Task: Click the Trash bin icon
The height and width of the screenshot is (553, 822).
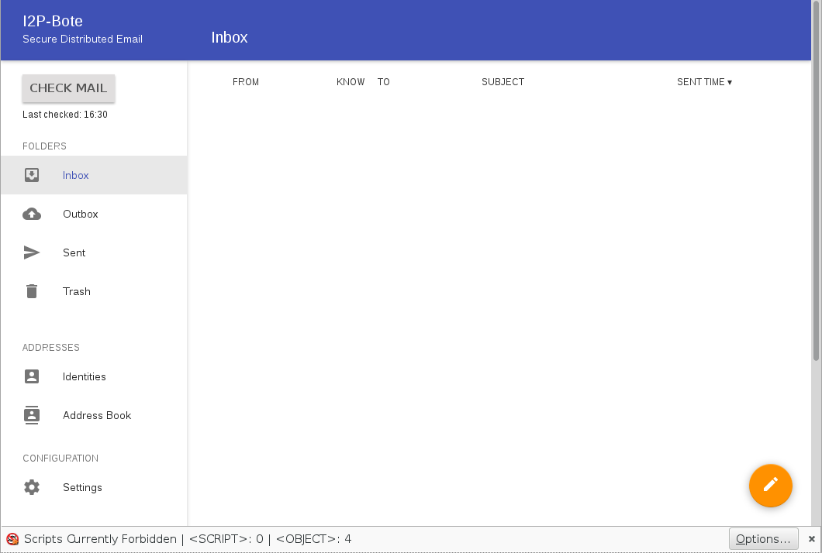Action: pyautogui.click(x=32, y=291)
